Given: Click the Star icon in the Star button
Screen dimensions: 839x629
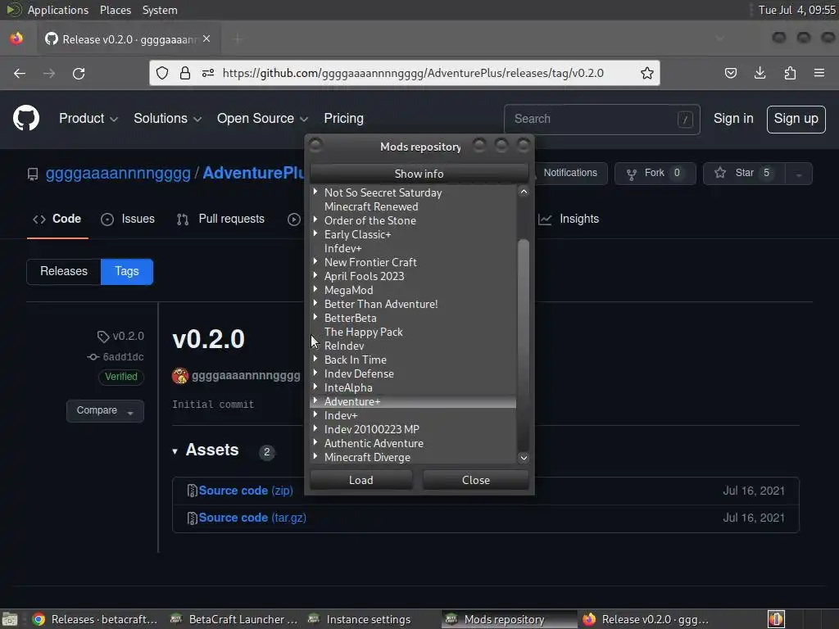Looking at the screenshot, I should click(x=720, y=173).
